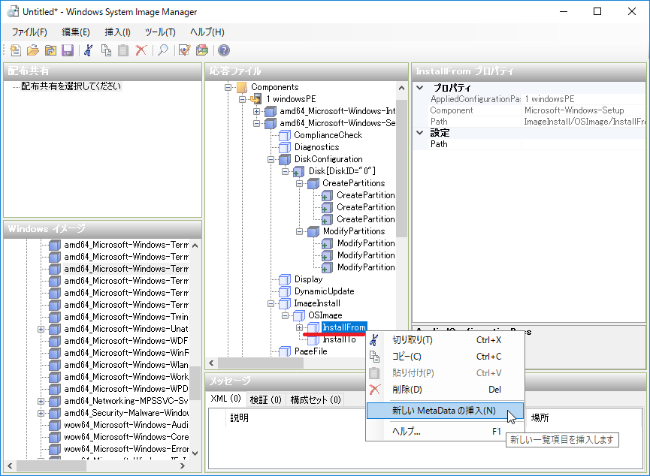This screenshot has height=476, width=650.
Task: Click the 1 windowsPE pass icon
Action: click(256, 99)
